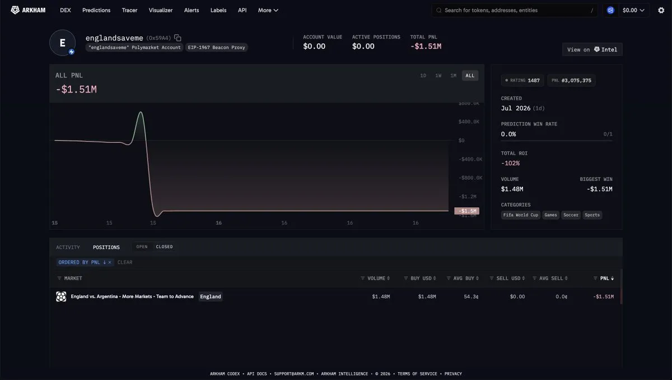672x380 pixels.
Task: Open the Activity tab
Action: (68, 247)
